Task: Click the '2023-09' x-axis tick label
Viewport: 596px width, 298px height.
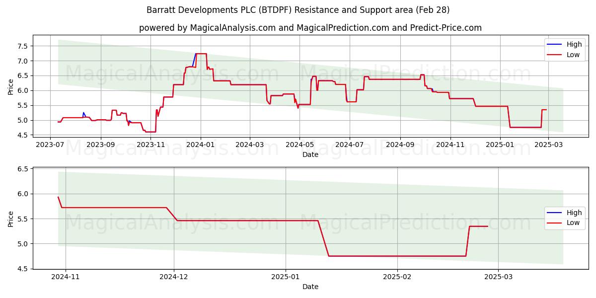Action: (x=100, y=145)
